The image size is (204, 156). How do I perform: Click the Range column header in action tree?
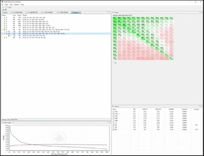click(24, 15)
